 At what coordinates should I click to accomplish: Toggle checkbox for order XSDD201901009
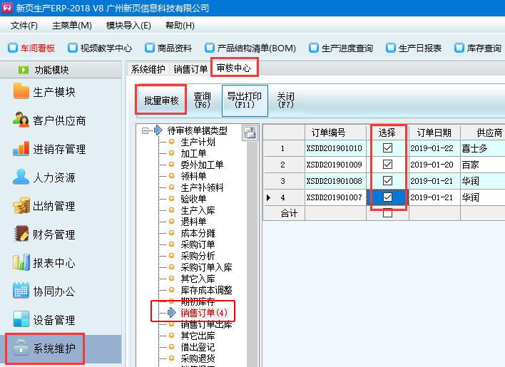(x=387, y=164)
